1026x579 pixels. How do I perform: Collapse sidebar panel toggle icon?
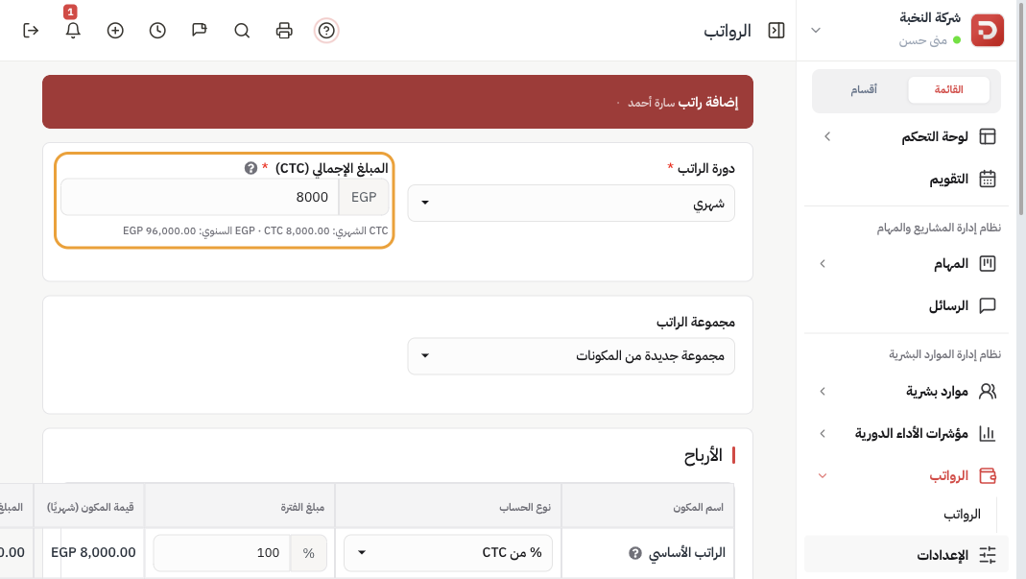[776, 30]
